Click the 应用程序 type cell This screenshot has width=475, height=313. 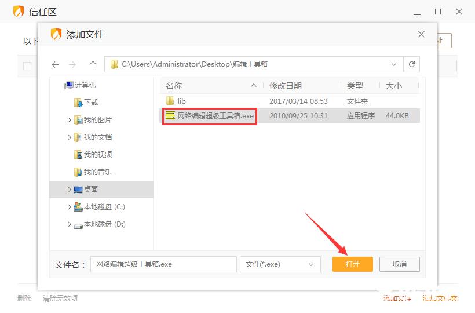tap(360, 116)
